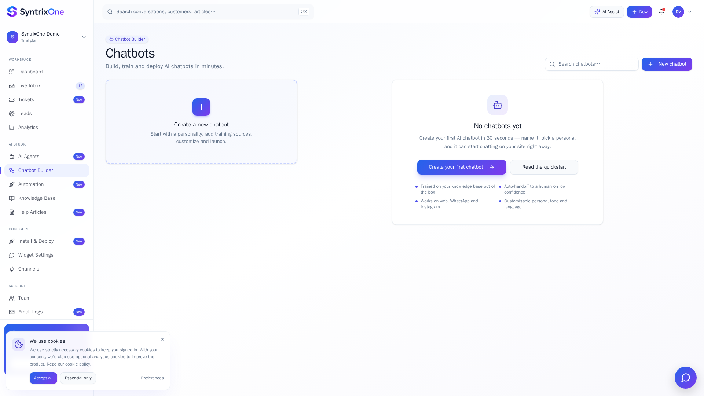Viewport: 704px width, 396px height.
Task: Expand the user account menu chevron
Action: point(690,12)
